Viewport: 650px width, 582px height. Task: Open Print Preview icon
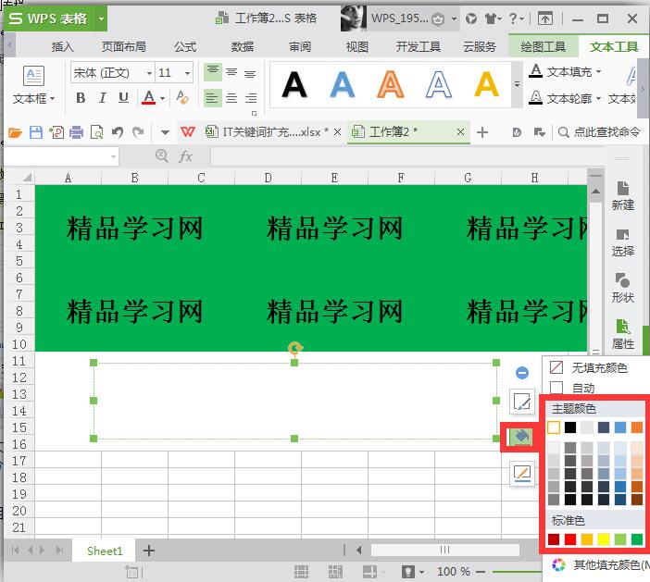96,132
